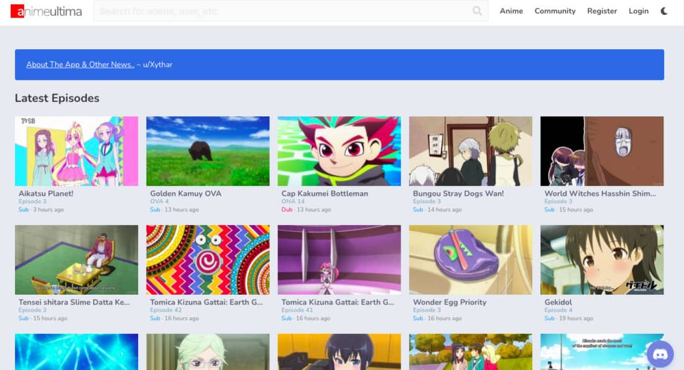
Task: Open the Discord chat bubble icon
Action: (660, 353)
